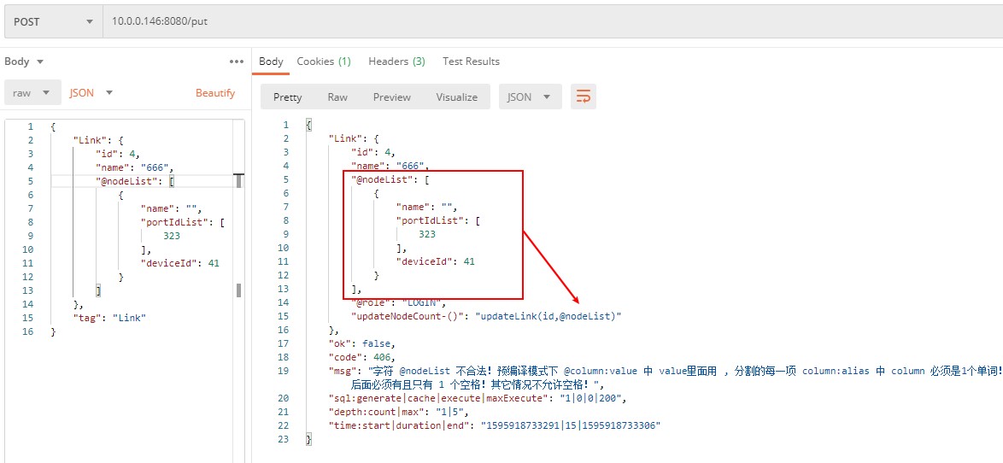Open the Headers (3) tab
Screen dimensions: 1003x463
point(396,62)
